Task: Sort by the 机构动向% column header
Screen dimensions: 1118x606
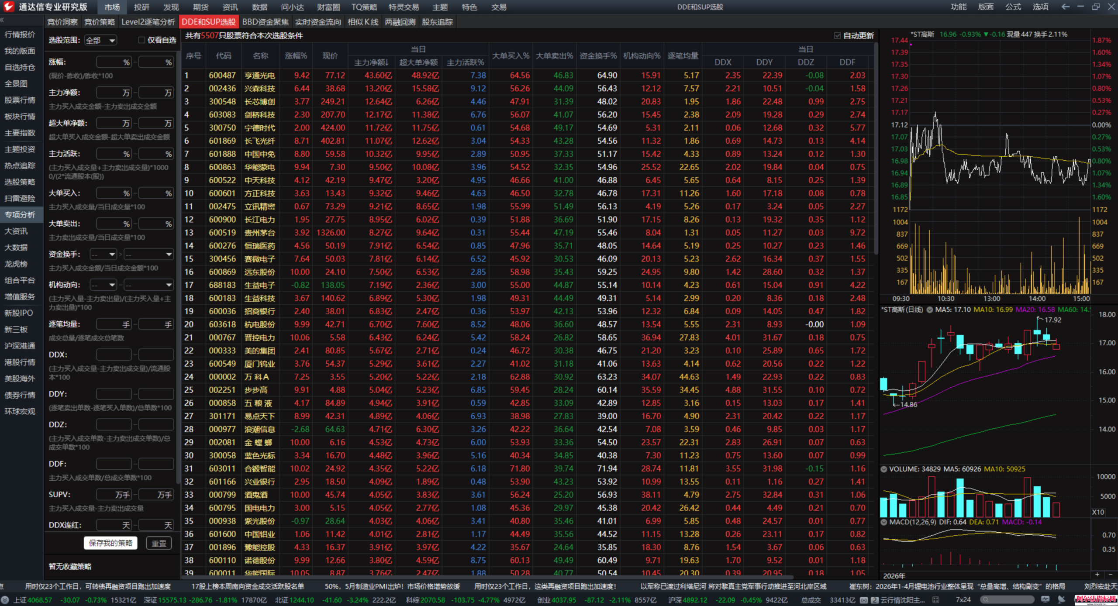Action: click(642, 56)
